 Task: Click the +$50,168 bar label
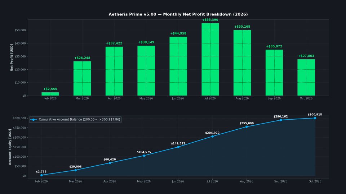pos(242,27)
